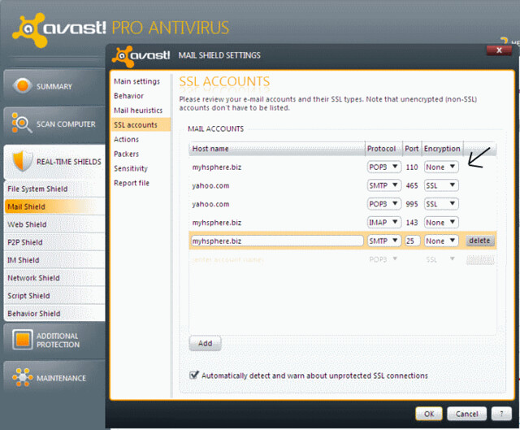Click port value 143

click(x=412, y=223)
